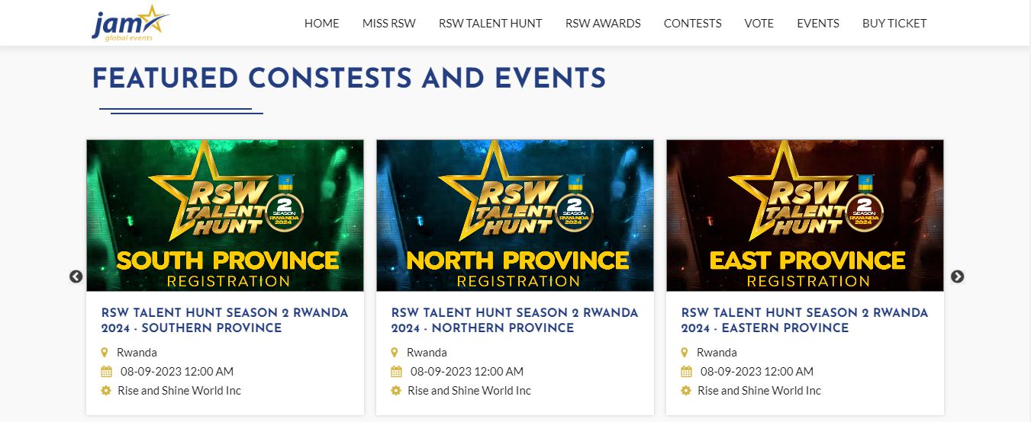This screenshot has width=1031, height=422.
Task: Open RSW Talent Hunt in the navigation bar
Action: pyautogui.click(x=490, y=24)
